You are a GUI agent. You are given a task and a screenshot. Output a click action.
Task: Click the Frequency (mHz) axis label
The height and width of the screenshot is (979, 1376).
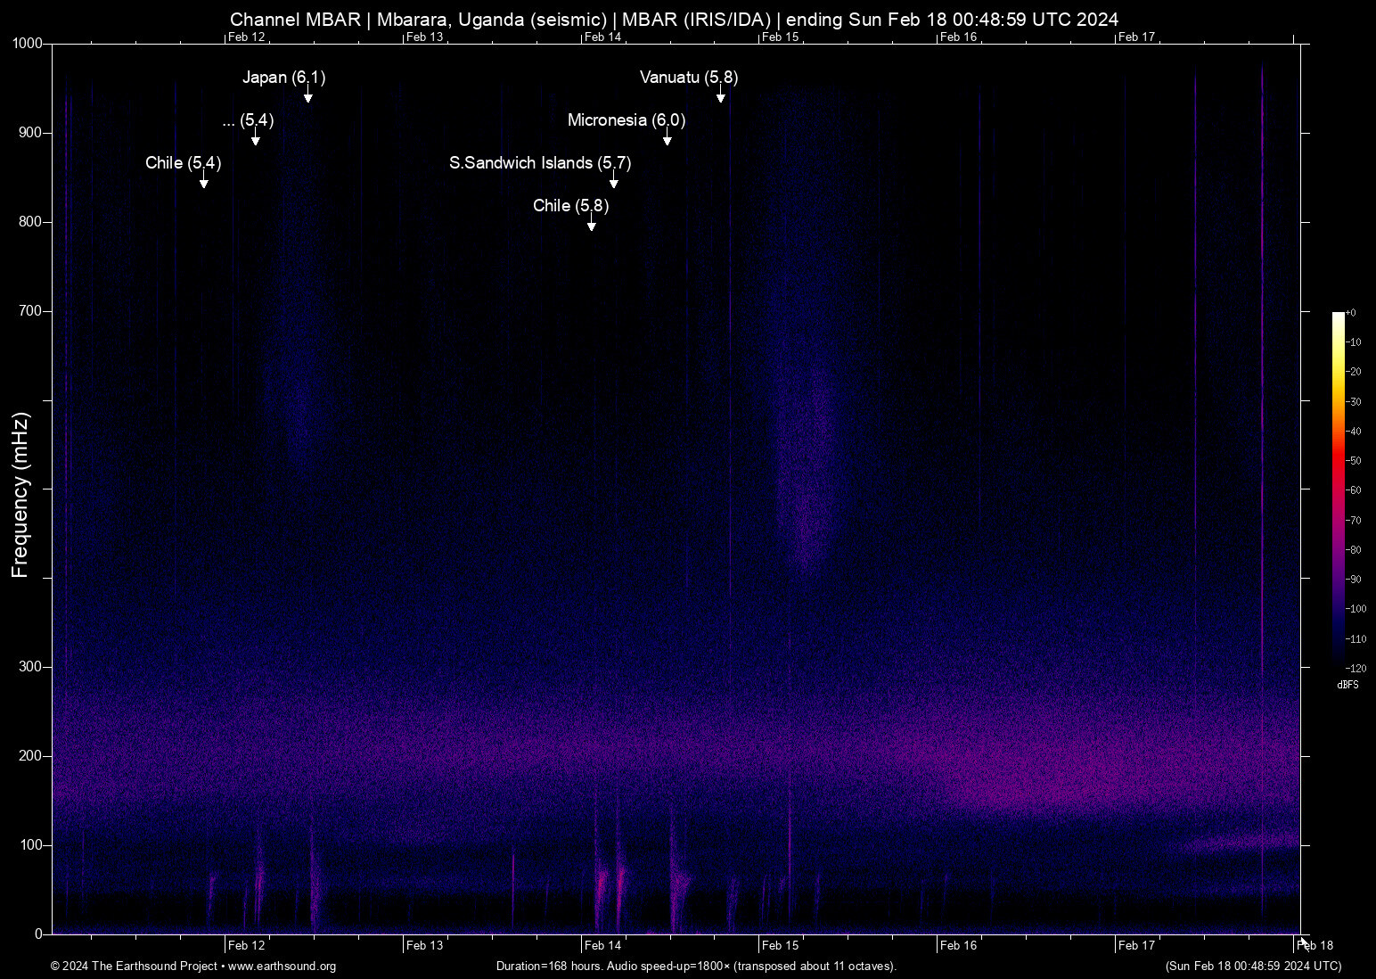pos(21,489)
